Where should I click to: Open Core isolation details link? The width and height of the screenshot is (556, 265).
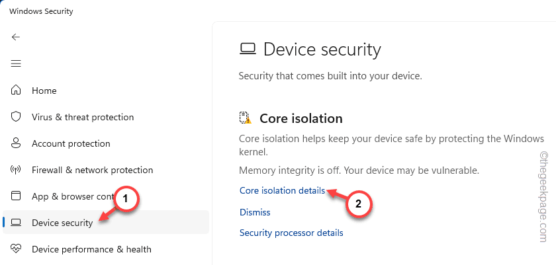282,190
